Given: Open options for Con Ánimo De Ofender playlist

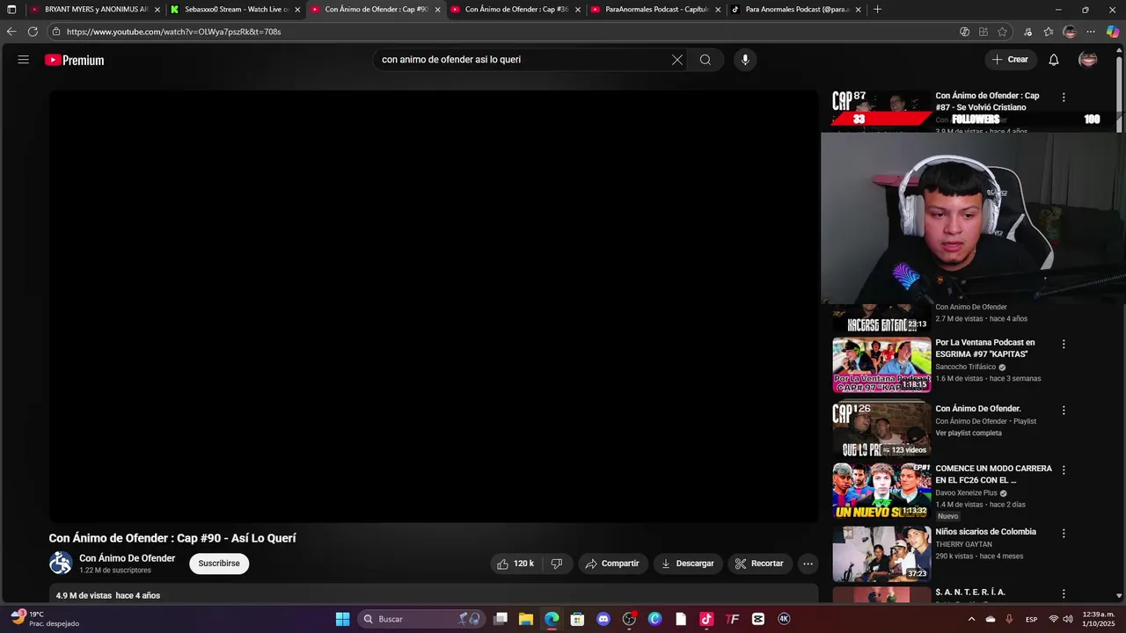Looking at the screenshot, I should (x=1064, y=411).
